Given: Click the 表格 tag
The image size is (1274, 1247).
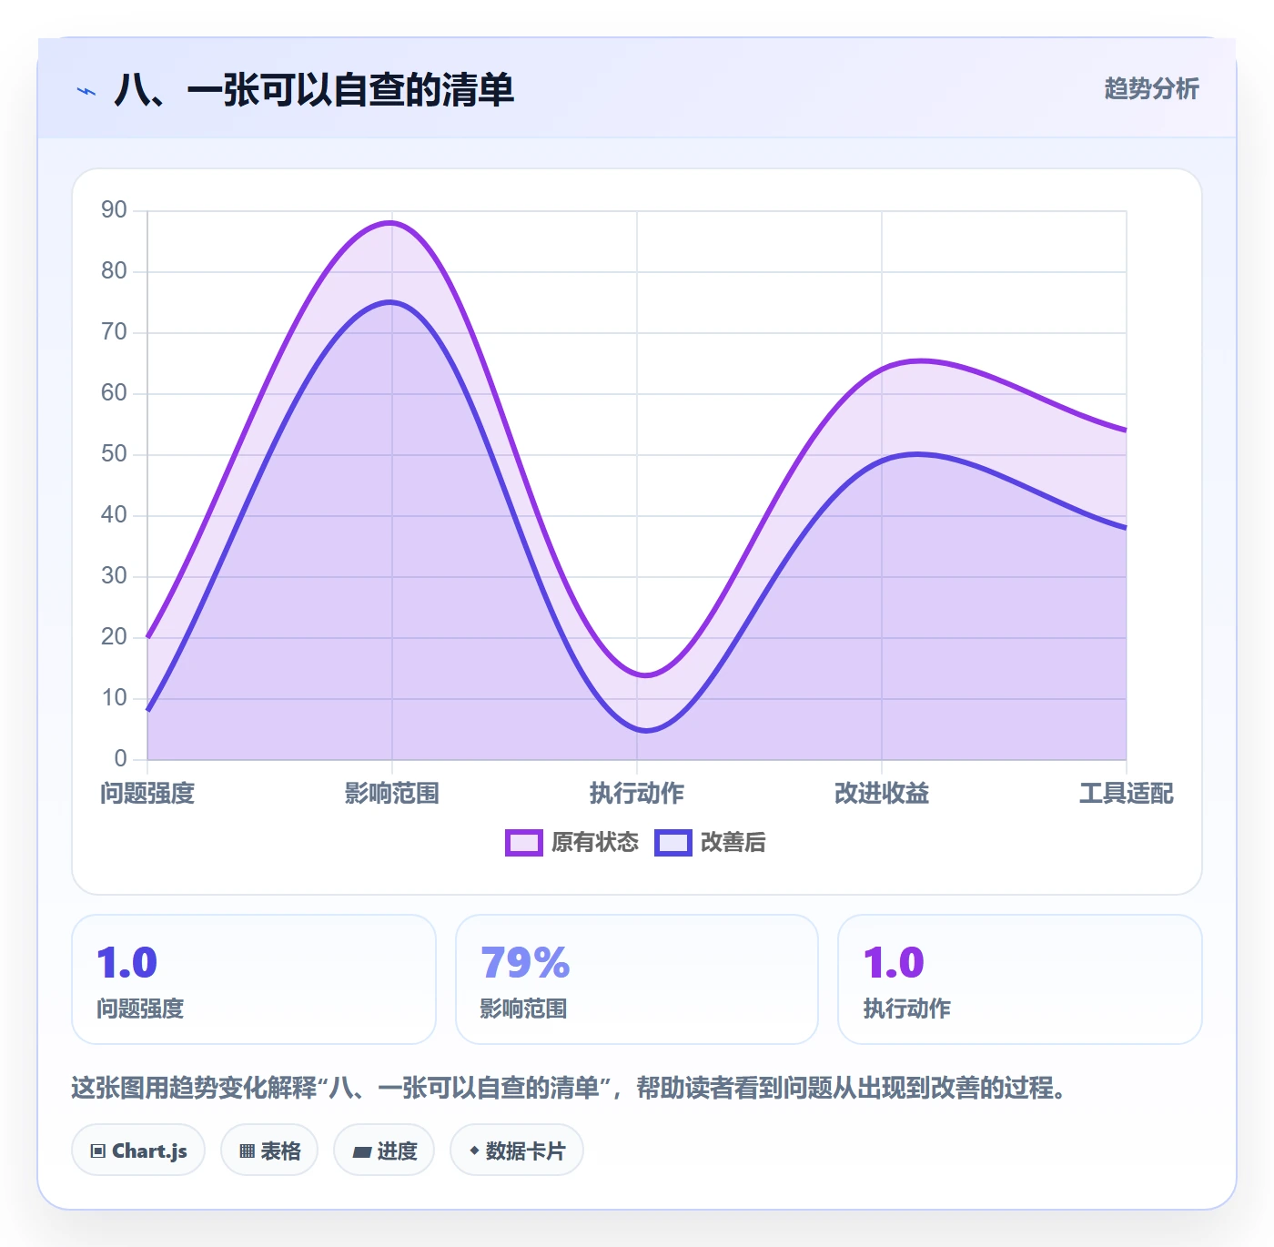Looking at the screenshot, I should click(x=269, y=1151).
